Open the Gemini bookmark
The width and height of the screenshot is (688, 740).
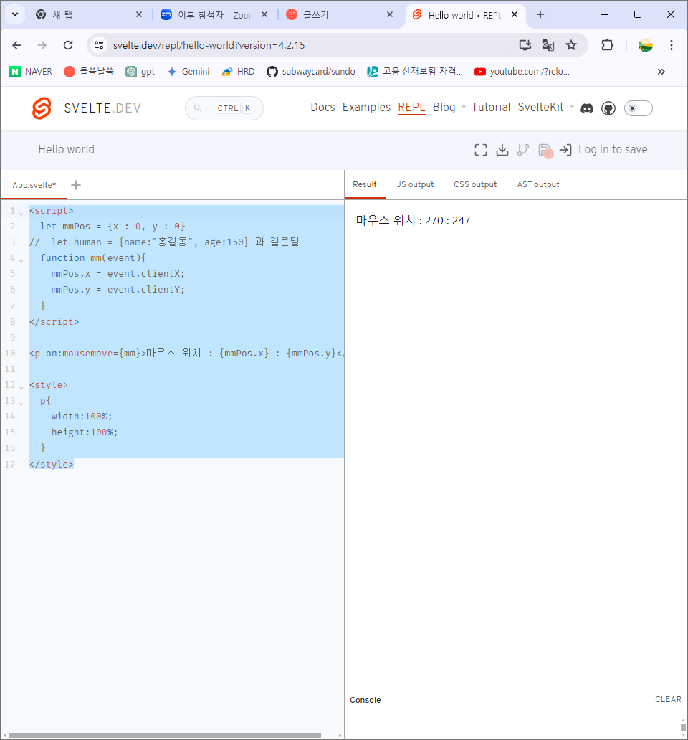[x=188, y=72]
